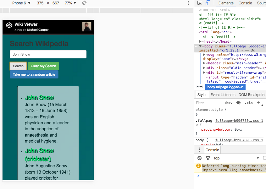This screenshot has height=189, width=266.
Task: Open the 77% zoom dropdown
Action: coord(70,3)
